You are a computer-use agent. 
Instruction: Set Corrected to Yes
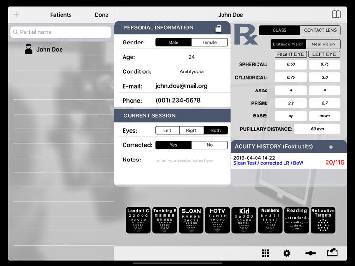173,145
